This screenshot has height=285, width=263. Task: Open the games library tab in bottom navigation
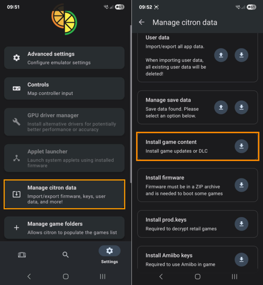tap(22, 255)
